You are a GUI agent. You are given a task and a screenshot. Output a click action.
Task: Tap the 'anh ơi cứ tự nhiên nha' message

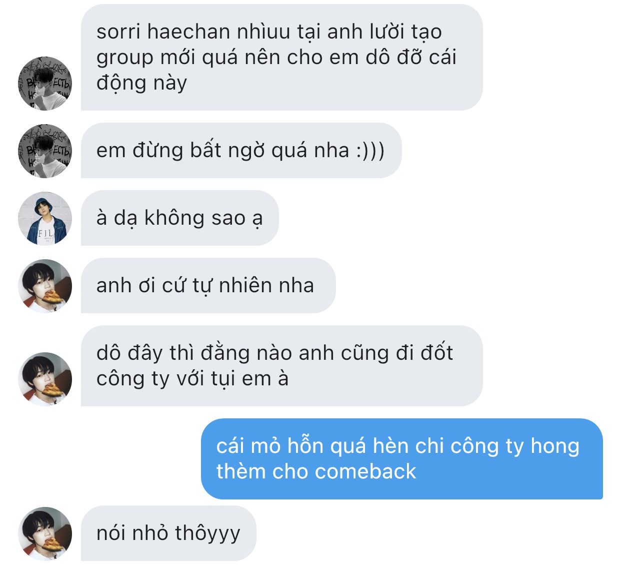coord(208,285)
